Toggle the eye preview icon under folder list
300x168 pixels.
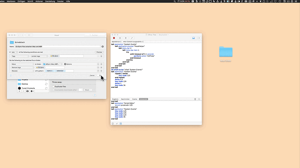tap(27, 91)
